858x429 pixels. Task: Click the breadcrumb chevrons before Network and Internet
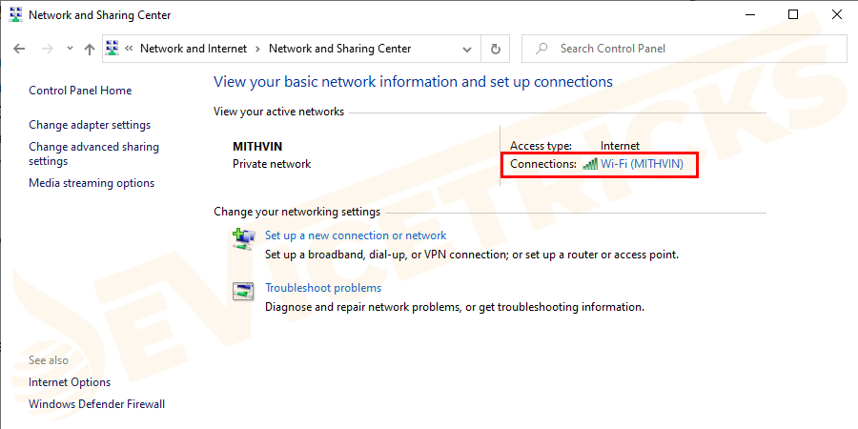tap(129, 49)
